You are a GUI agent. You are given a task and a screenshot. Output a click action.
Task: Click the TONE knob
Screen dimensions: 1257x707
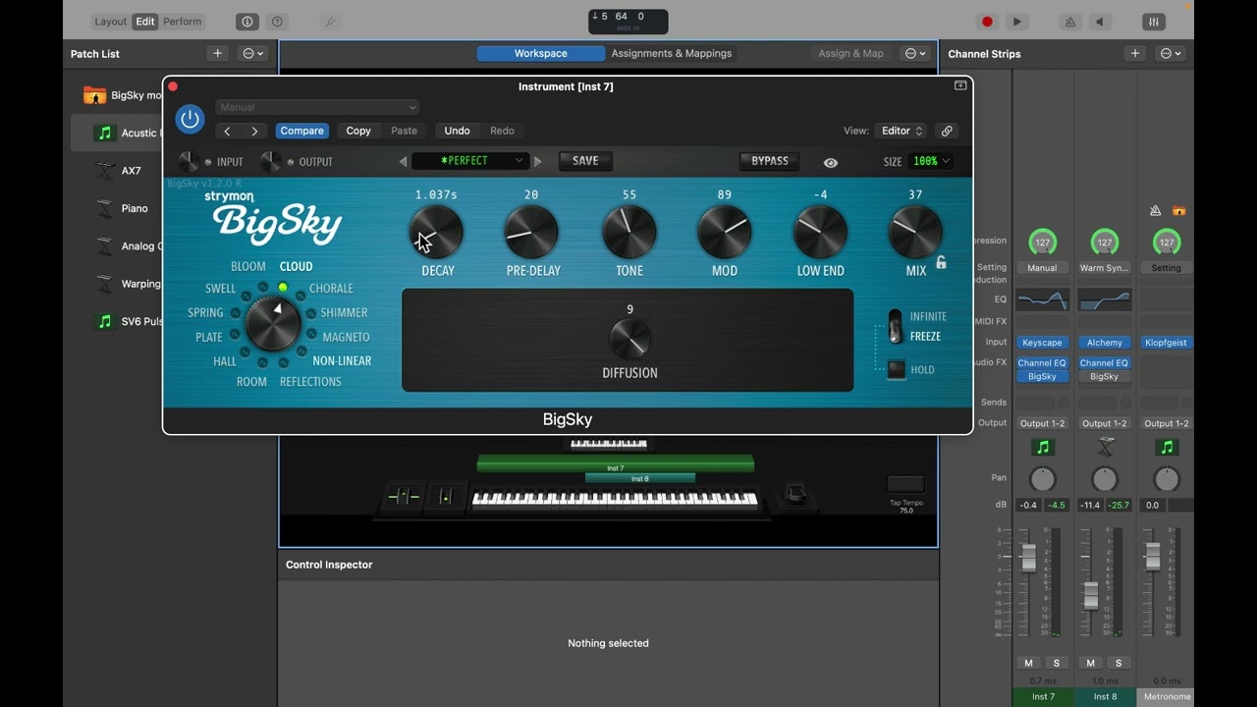click(629, 232)
